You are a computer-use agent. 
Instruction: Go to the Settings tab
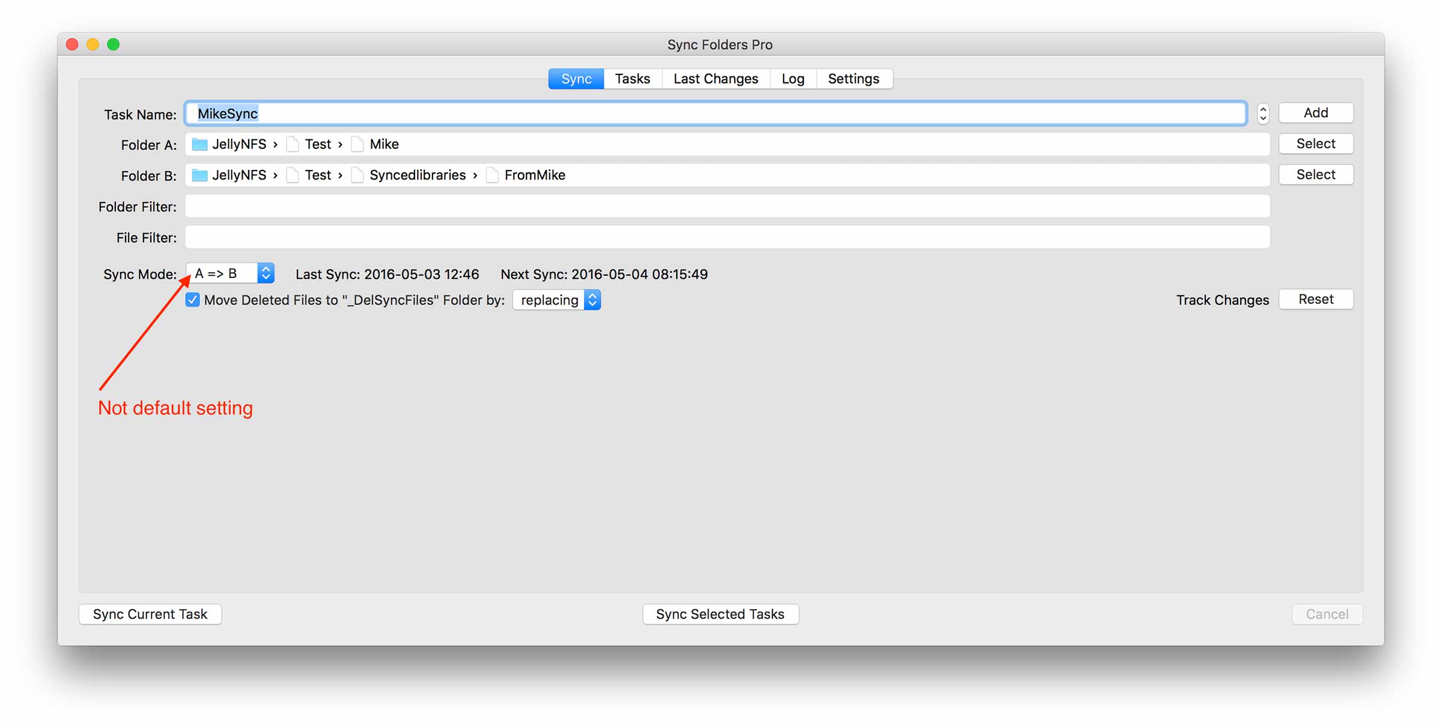pos(854,79)
